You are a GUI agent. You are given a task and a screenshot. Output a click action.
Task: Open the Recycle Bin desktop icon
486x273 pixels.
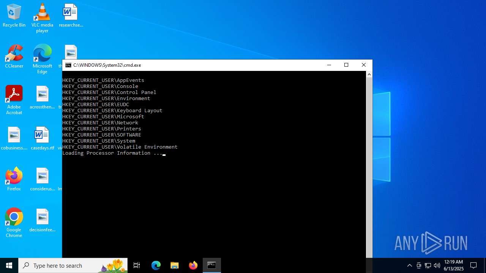(x=14, y=16)
